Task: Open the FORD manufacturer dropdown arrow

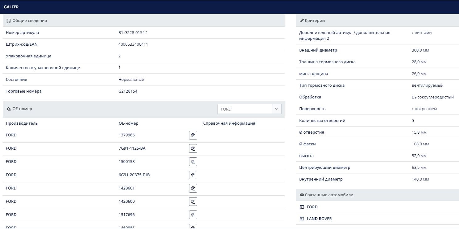Action: 277,109
